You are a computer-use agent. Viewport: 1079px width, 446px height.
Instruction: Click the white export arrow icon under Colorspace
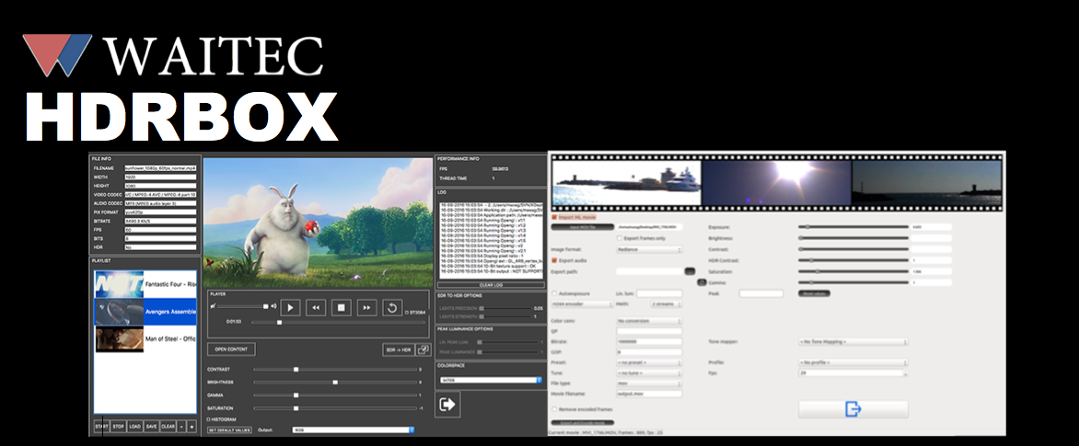coord(447,405)
